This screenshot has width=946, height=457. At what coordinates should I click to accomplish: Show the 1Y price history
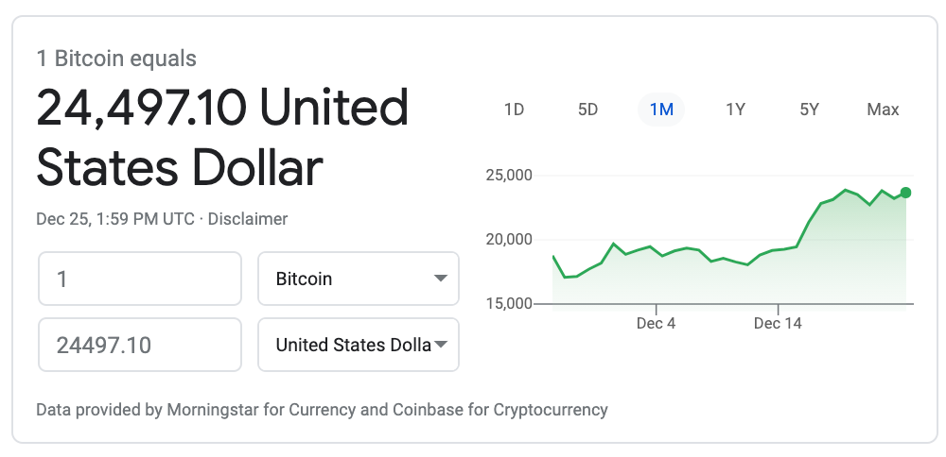735,110
